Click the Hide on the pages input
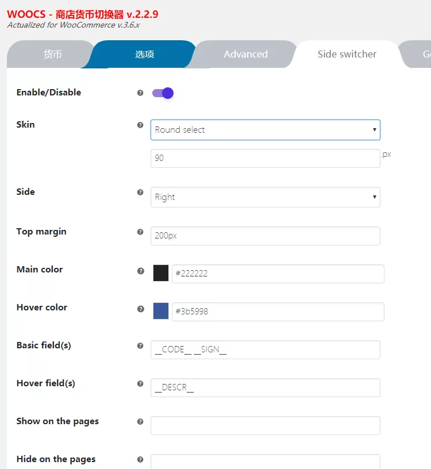This screenshot has width=431, height=469. point(265,462)
